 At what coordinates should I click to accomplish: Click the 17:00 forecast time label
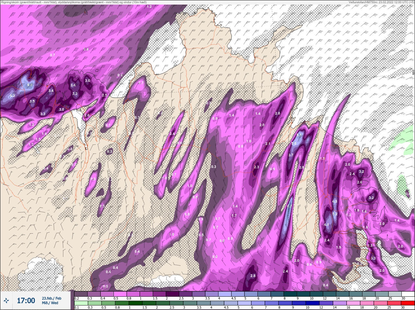(26, 301)
